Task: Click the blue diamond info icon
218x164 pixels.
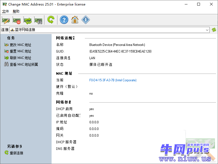Action: click(x=86, y=20)
